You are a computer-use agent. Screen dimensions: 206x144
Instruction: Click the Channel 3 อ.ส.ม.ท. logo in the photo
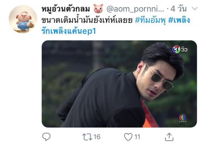[x=183, y=118]
